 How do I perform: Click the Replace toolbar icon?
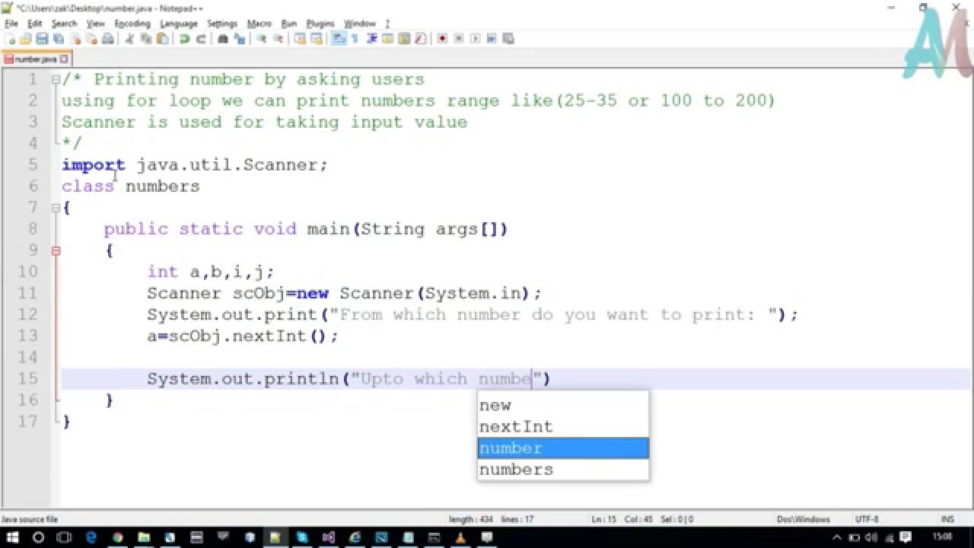[x=239, y=38]
